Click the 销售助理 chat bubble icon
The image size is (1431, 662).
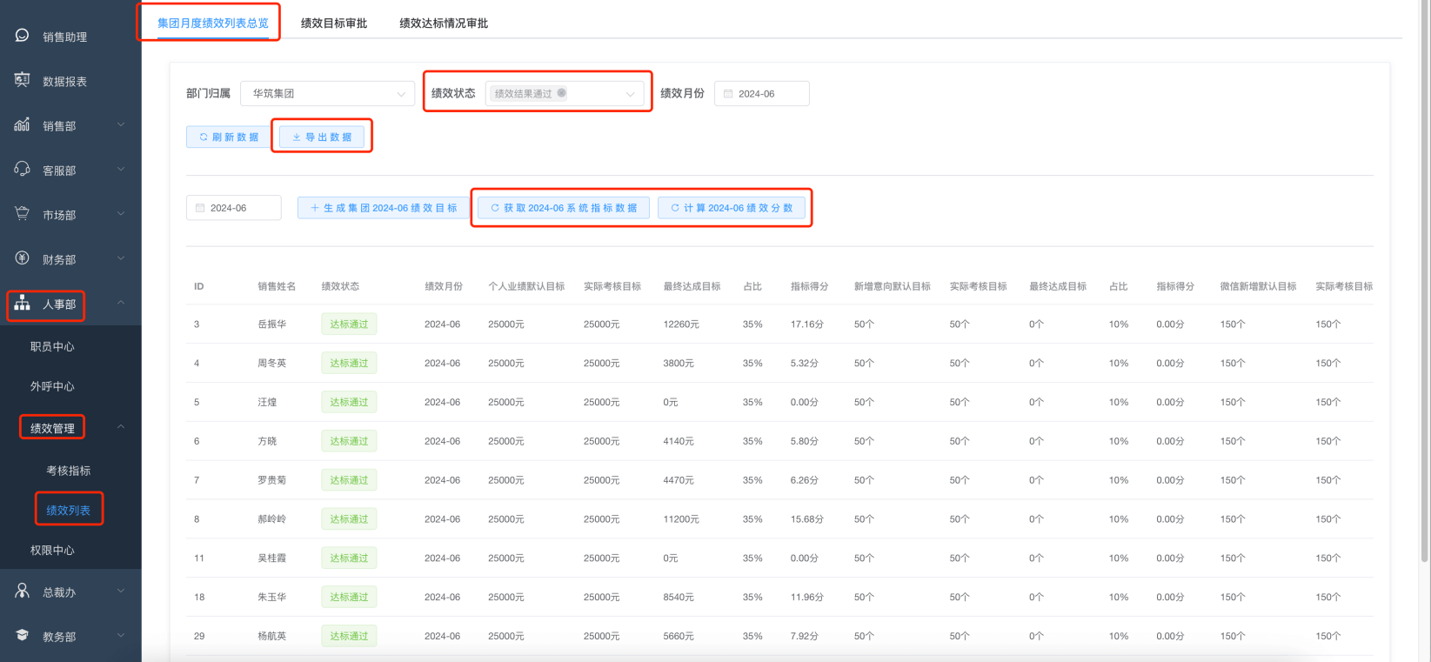[x=23, y=36]
